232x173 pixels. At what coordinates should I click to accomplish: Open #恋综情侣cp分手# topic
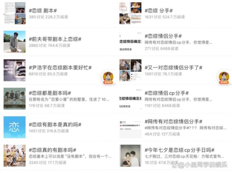pyautogui.click(x=167, y=93)
